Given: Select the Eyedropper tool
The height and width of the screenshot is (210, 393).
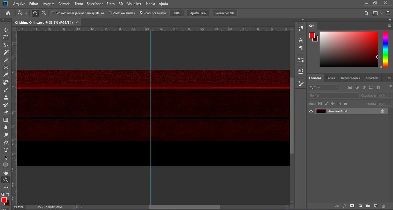Looking at the screenshot, I should [x=6, y=75].
